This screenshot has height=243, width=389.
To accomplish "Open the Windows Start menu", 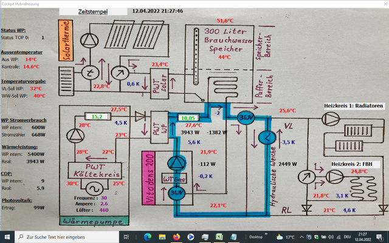I will [x=7, y=237].
